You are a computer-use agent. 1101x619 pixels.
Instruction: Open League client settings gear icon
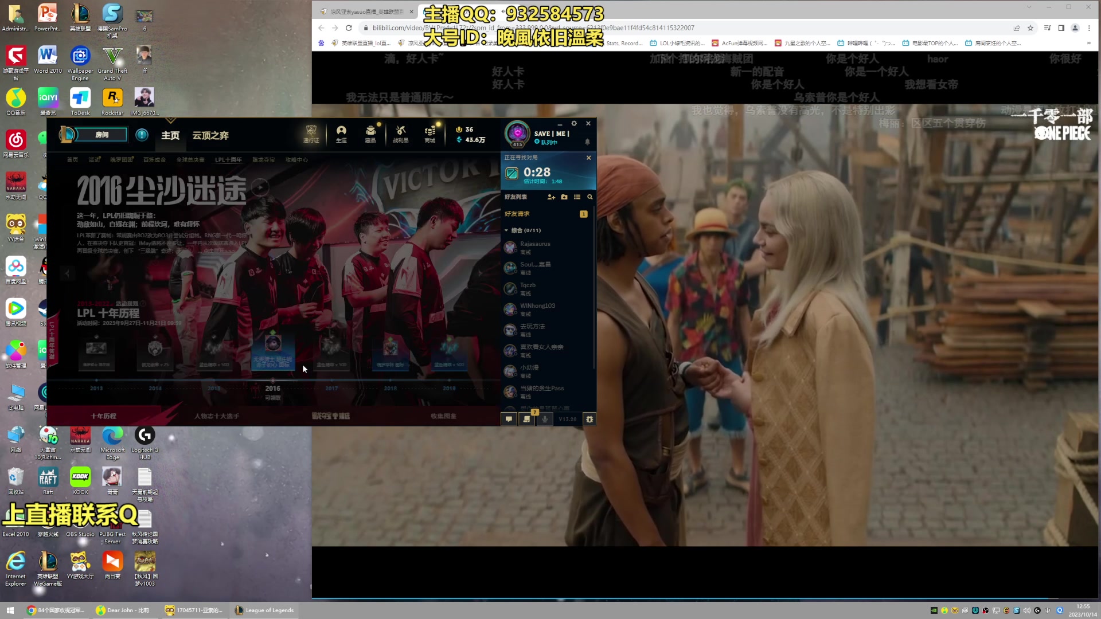coord(574,123)
